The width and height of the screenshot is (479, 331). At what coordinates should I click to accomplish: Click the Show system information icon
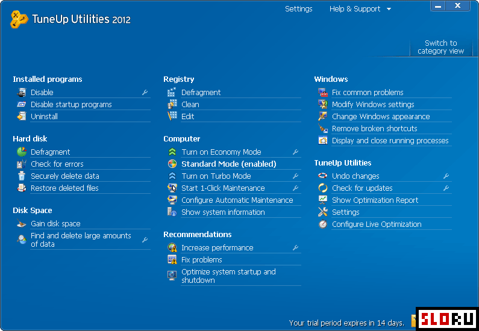[x=172, y=212]
